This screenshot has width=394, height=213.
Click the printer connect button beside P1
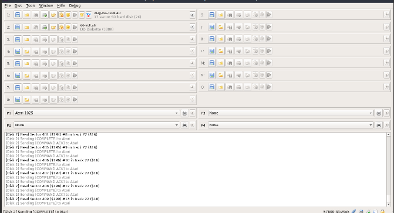(184, 113)
